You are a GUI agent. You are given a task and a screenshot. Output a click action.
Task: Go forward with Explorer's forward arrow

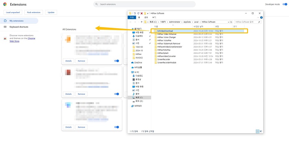pos(135,22)
